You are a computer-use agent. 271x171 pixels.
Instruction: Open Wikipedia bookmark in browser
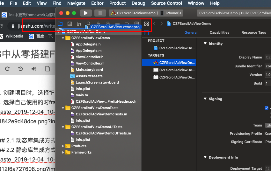(x=12, y=36)
